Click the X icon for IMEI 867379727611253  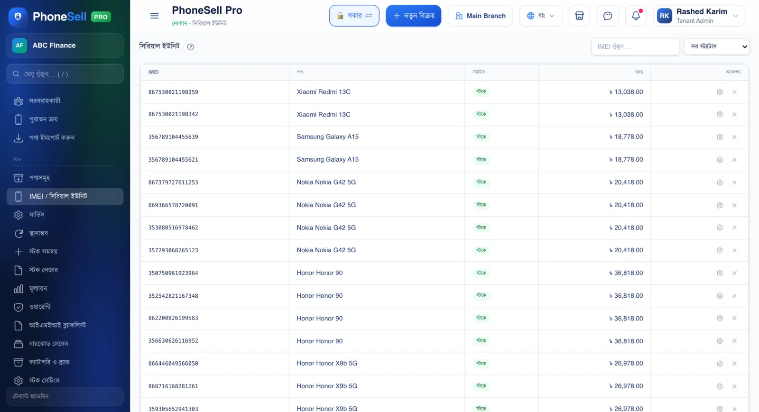734,183
